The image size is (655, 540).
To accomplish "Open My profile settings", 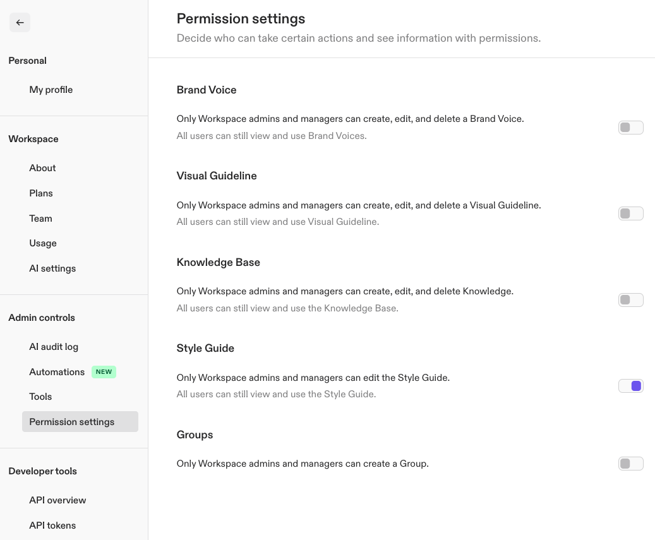I will click(x=51, y=90).
